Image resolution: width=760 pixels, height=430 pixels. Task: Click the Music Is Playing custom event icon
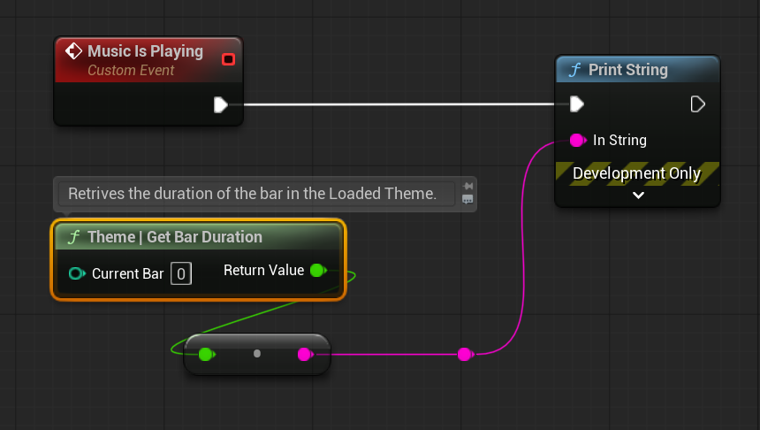pos(74,53)
